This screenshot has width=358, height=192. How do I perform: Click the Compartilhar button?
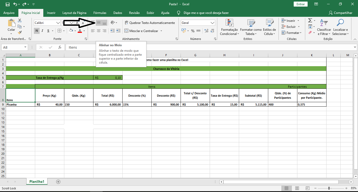pos(340,13)
